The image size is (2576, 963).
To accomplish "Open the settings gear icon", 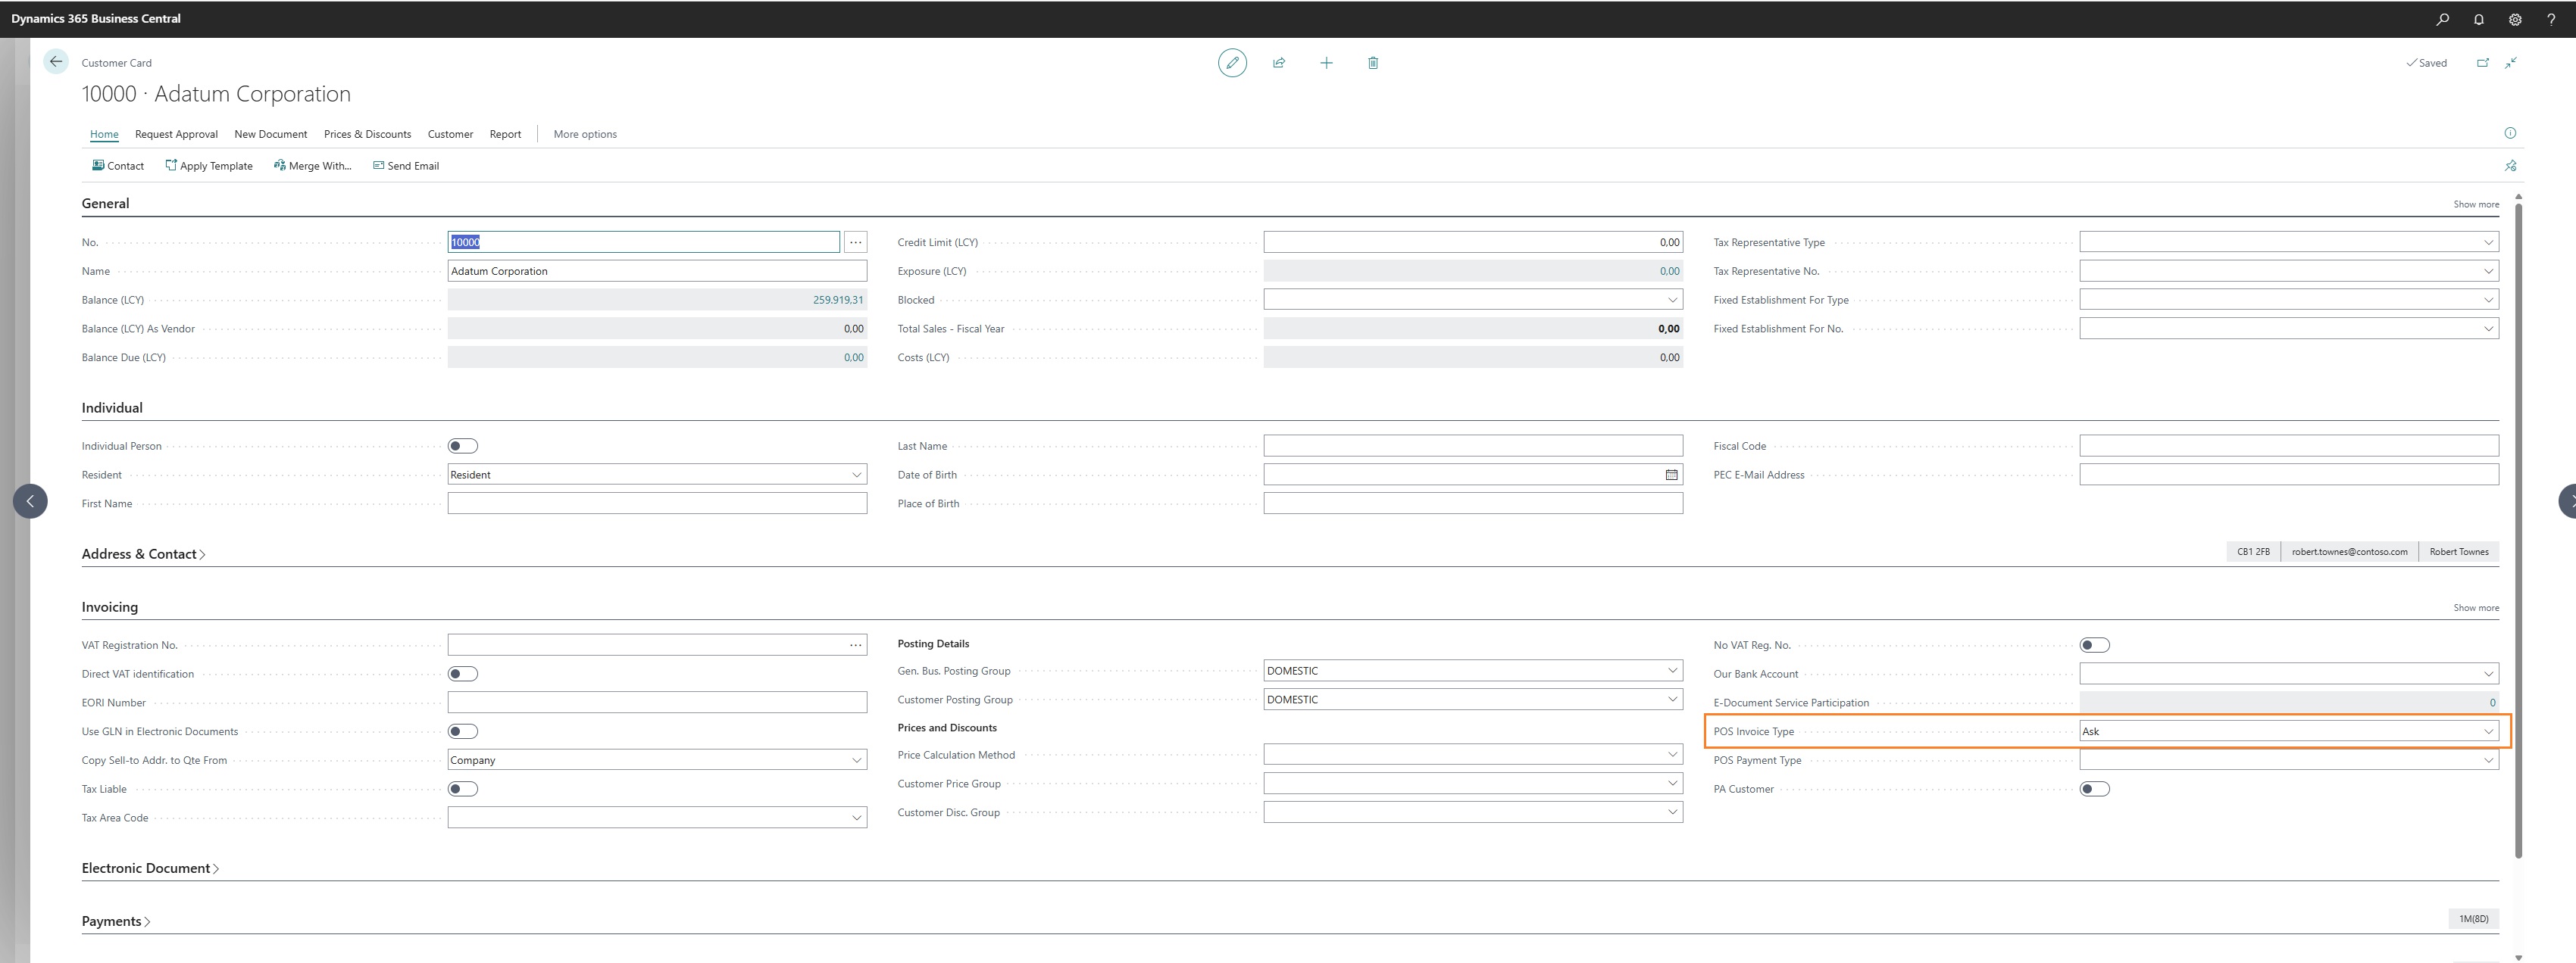I will tap(2515, 19).
